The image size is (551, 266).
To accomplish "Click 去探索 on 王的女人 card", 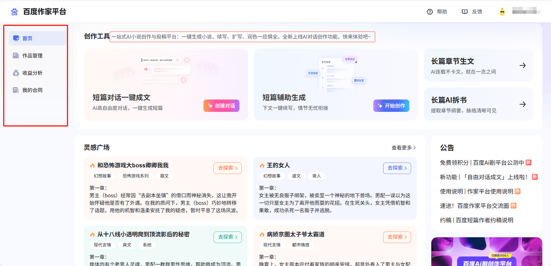I will pyautogui.click(x=397, y=168).
